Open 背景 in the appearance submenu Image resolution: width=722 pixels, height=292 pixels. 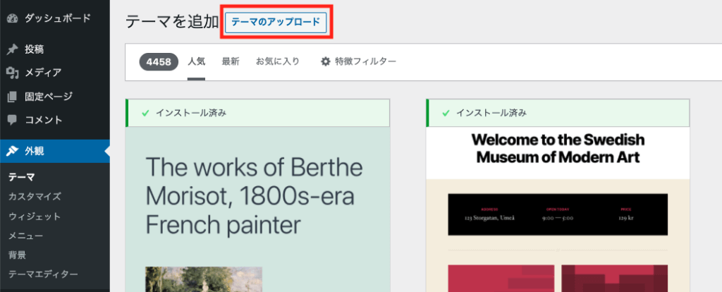point(17,255)
